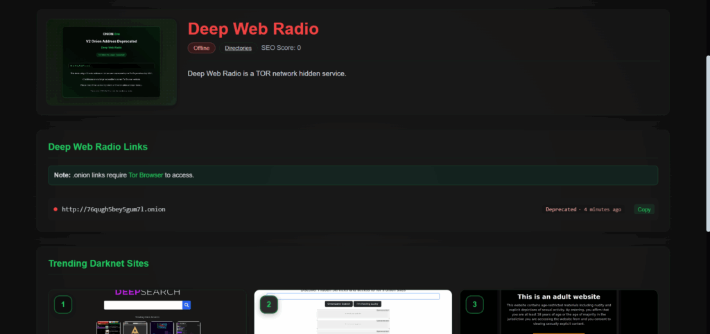Click the Deep Web Radio Links heading
The width and height of the screenshot is (710, 334).
click(x=97, y=147)
